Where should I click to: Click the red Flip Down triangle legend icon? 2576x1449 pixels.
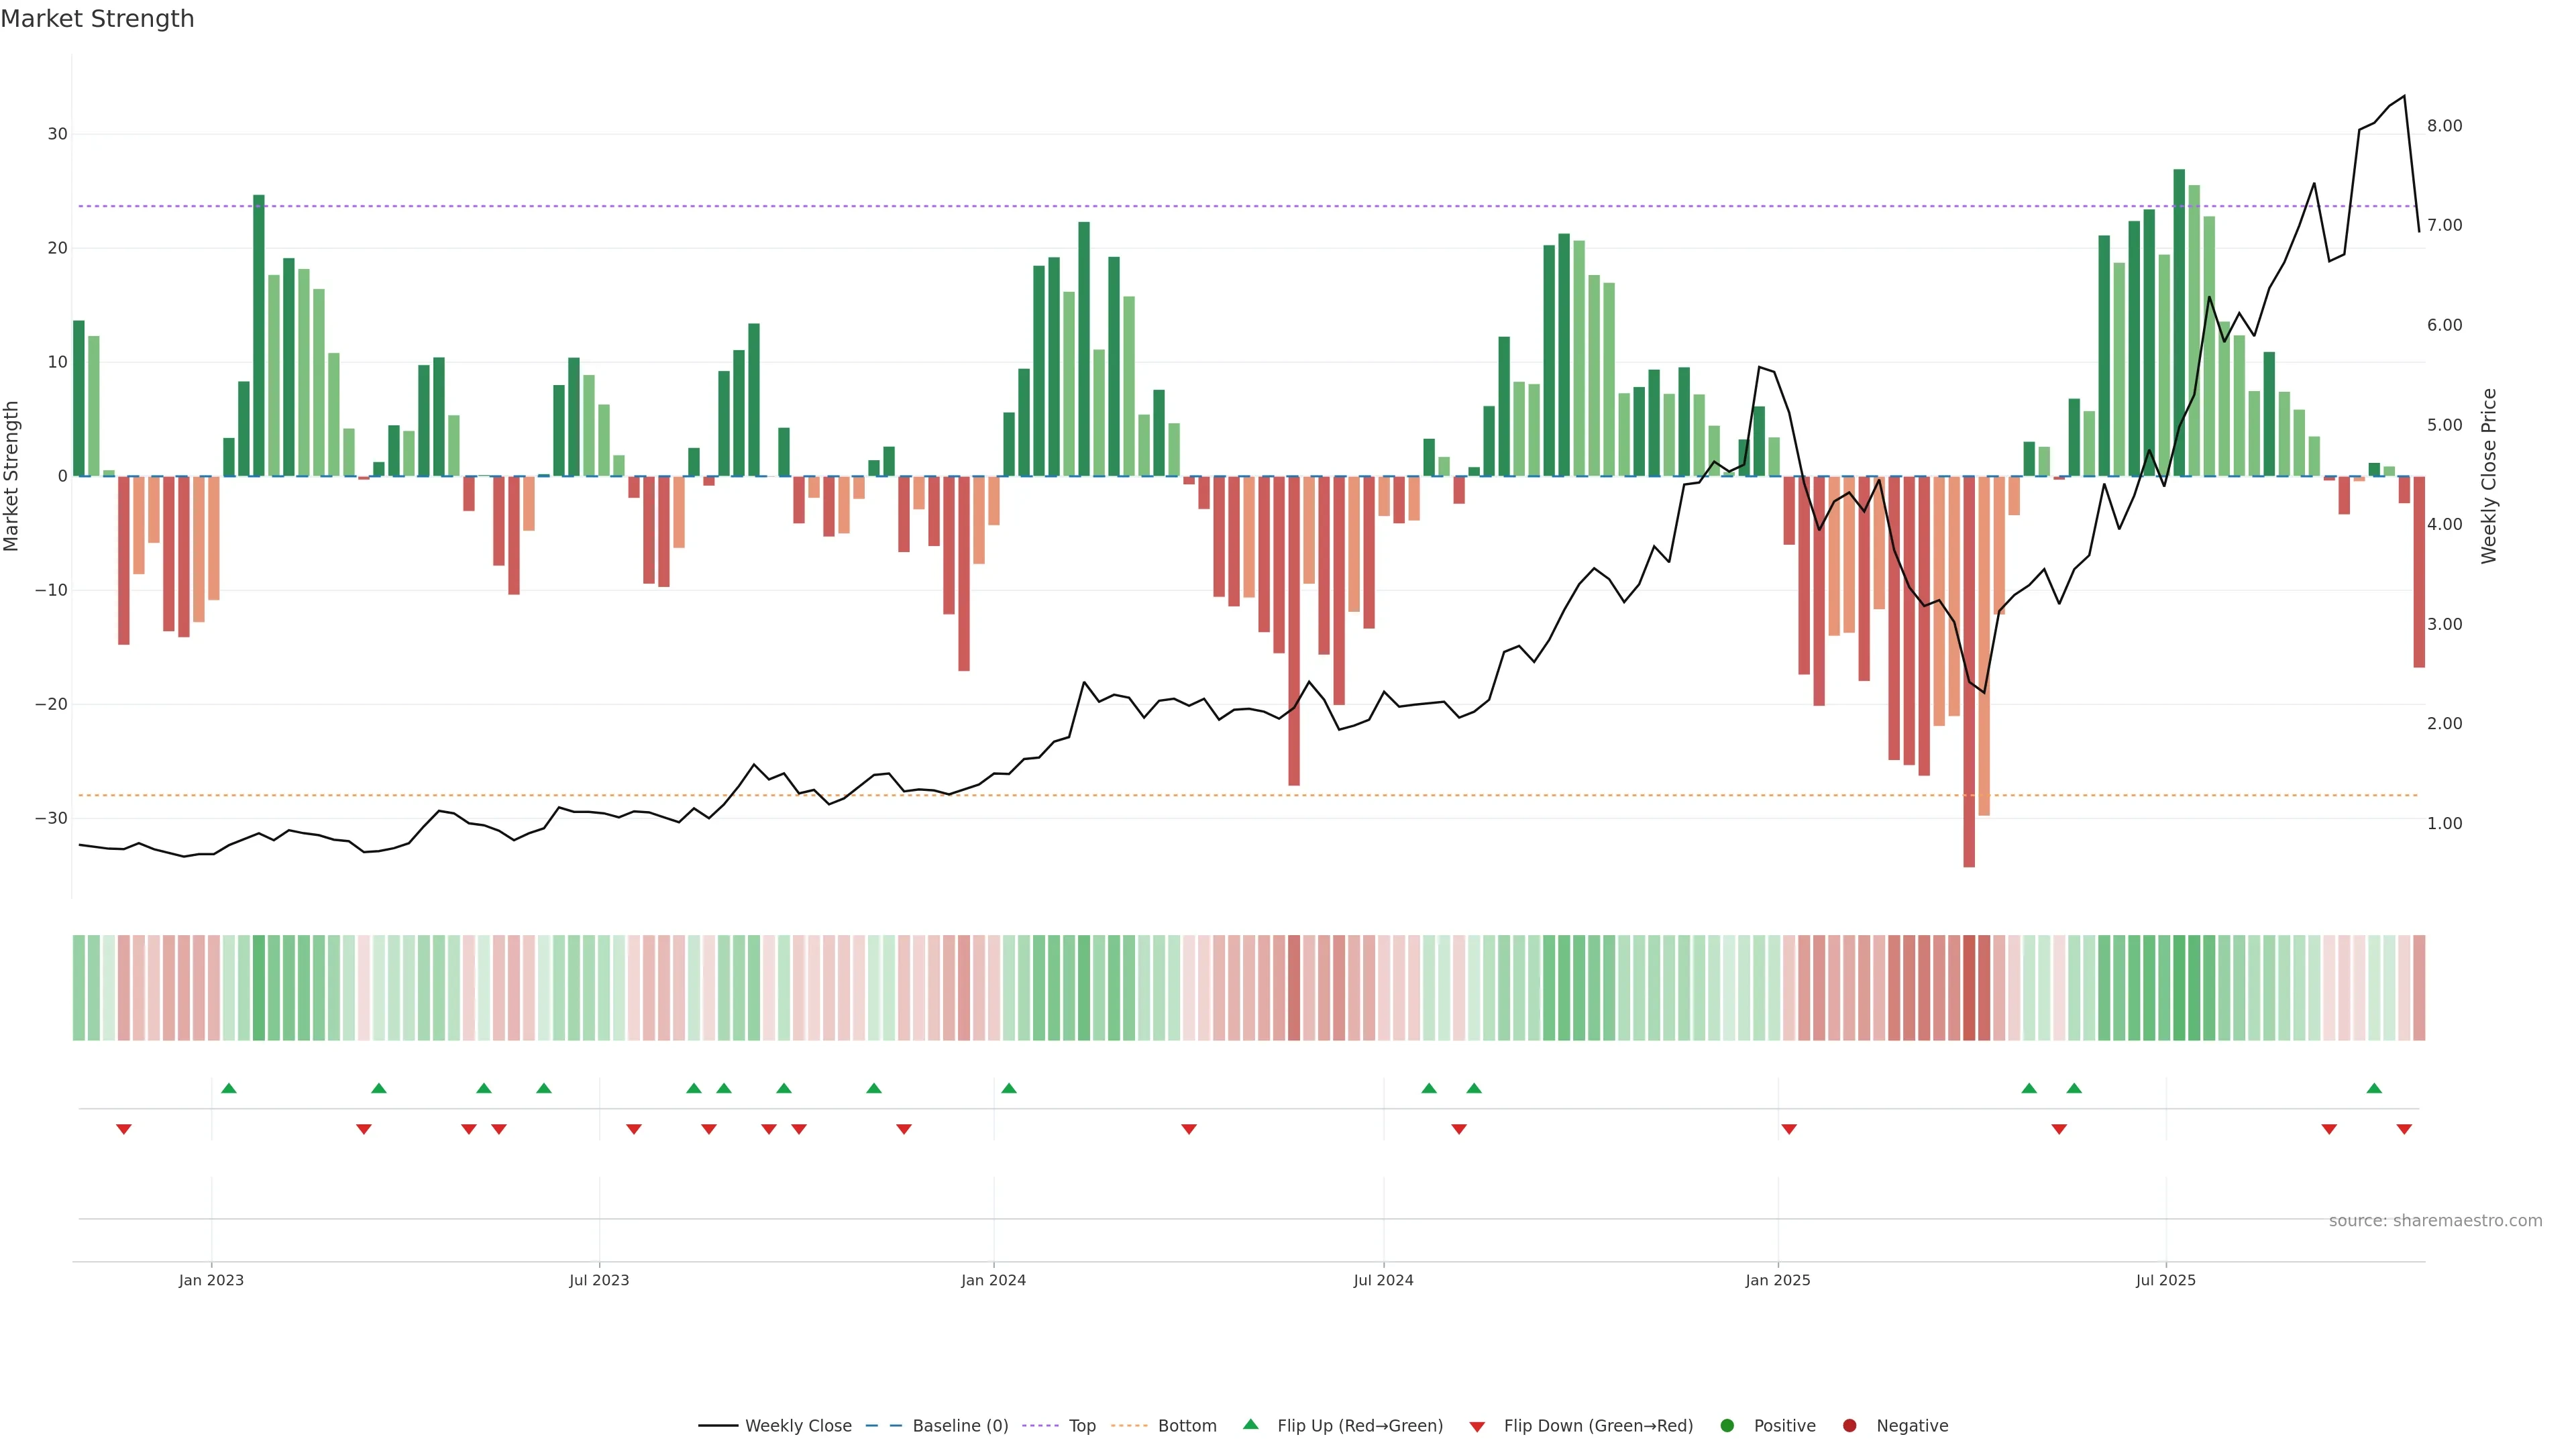[1477, 1427]
